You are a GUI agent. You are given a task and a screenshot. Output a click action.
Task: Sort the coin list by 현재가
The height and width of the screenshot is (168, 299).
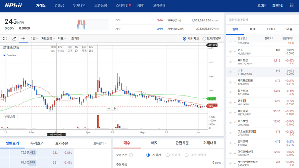coord(269,38)
